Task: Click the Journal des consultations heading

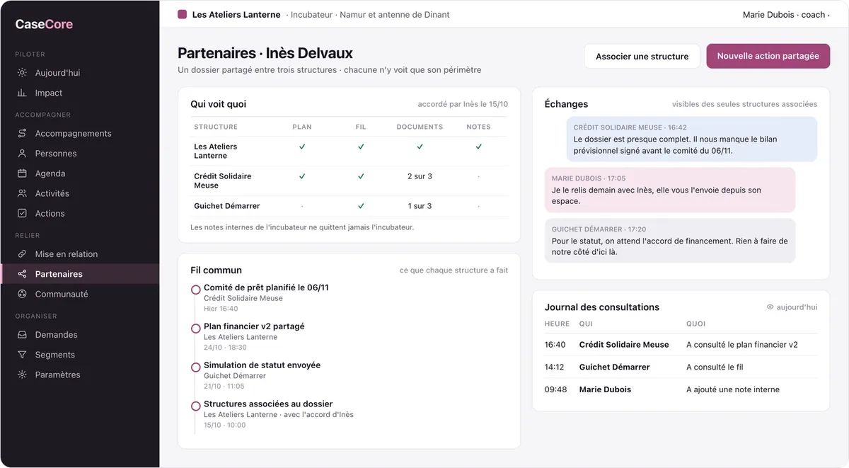Action: point(602,307)
